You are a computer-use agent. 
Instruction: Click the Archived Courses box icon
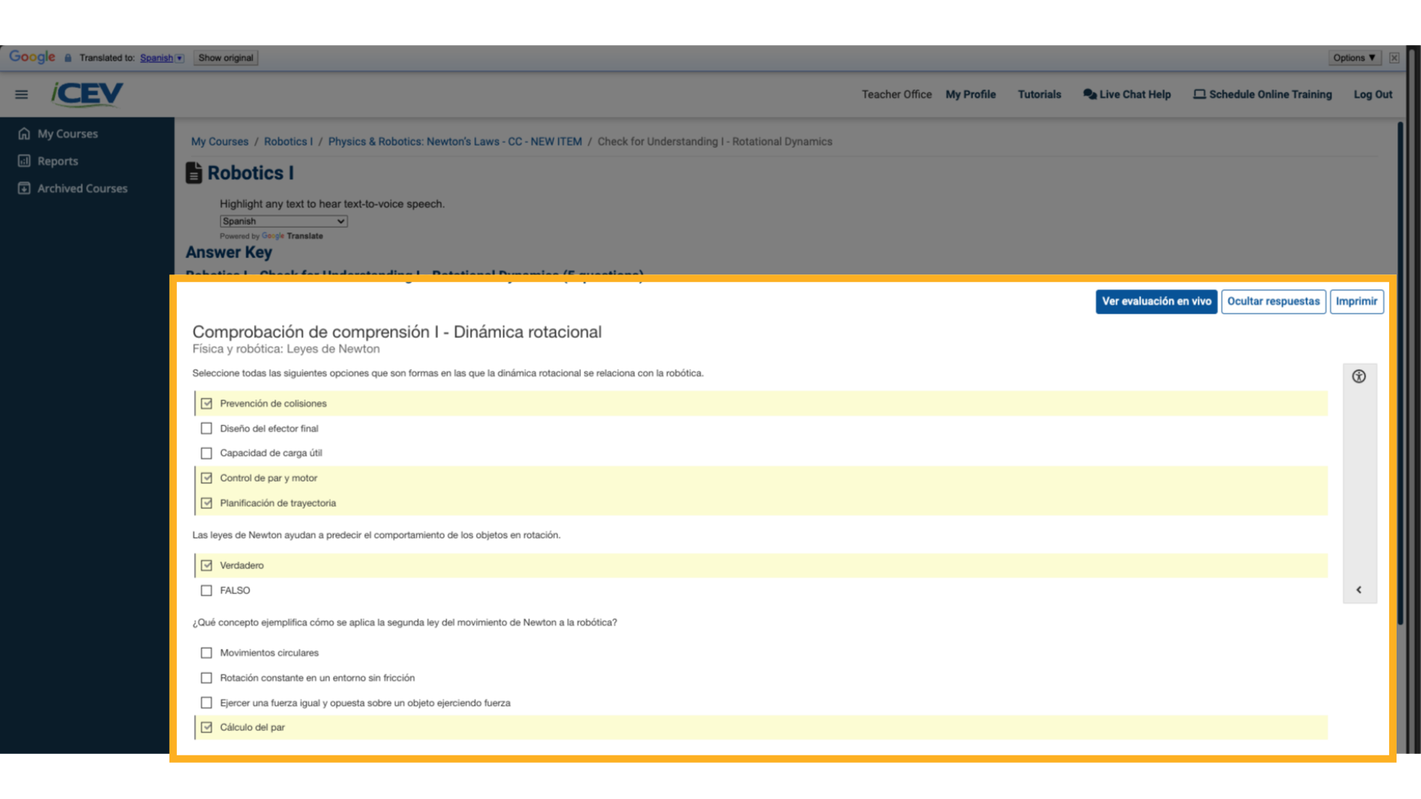pos(24,189)
